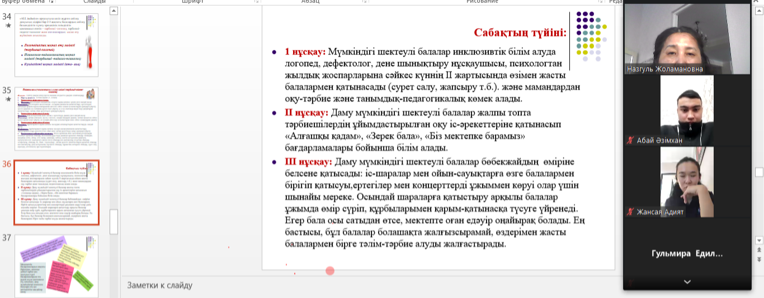Click the main slide vertical scrollbar handle
This screenshot has height=298, width=764.
tap(759, 171)
